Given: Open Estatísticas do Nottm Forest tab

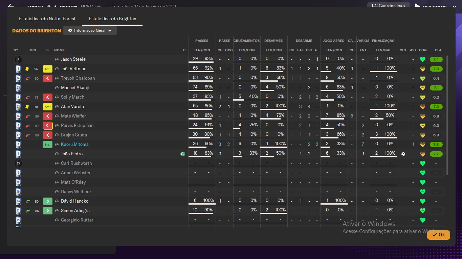Looking at the screenshot, I should tap(47, 19).
